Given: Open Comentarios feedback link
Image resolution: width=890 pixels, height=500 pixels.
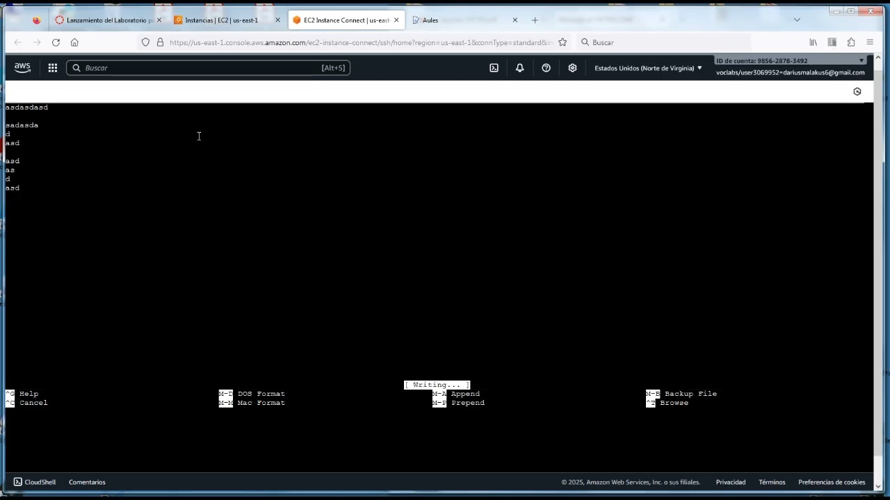Looking at the screenshot, I should 87,482.
